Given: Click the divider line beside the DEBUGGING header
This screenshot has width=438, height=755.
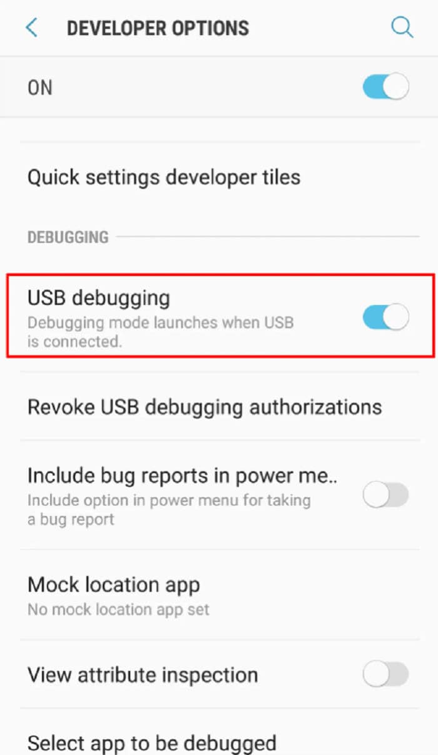Looking at the screenshot, I should pyautogui.click(x=268, y=237).
